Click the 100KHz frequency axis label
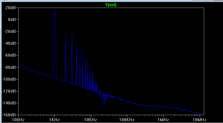This screenshot has width=223, height=123. [x=127, y=120]
